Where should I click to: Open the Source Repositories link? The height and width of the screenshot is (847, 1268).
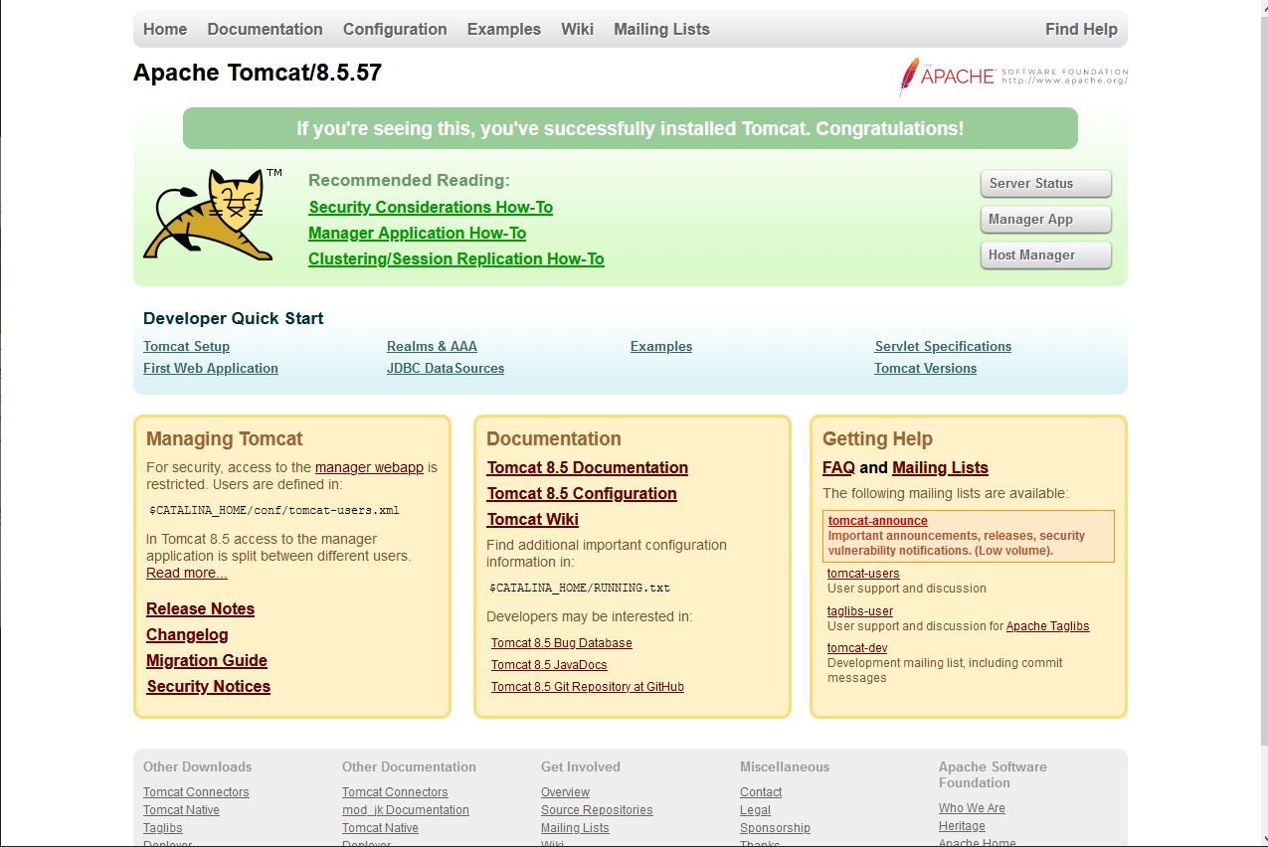pos(597,810)
